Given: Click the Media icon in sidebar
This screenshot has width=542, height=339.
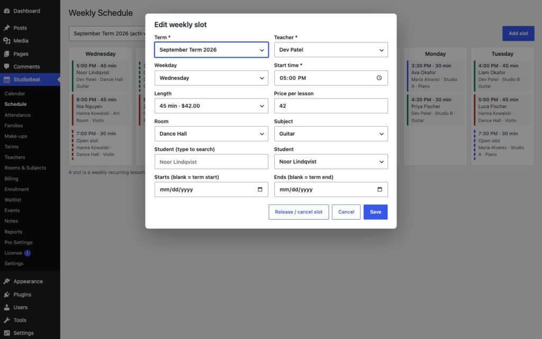Looking at the screenshot, I should coord(6,40).
